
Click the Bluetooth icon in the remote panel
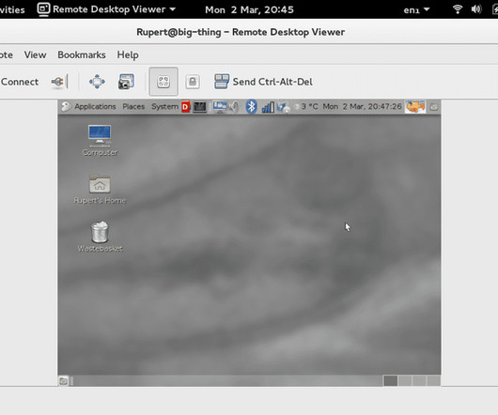pyautogui.click(x=251, y=106)
